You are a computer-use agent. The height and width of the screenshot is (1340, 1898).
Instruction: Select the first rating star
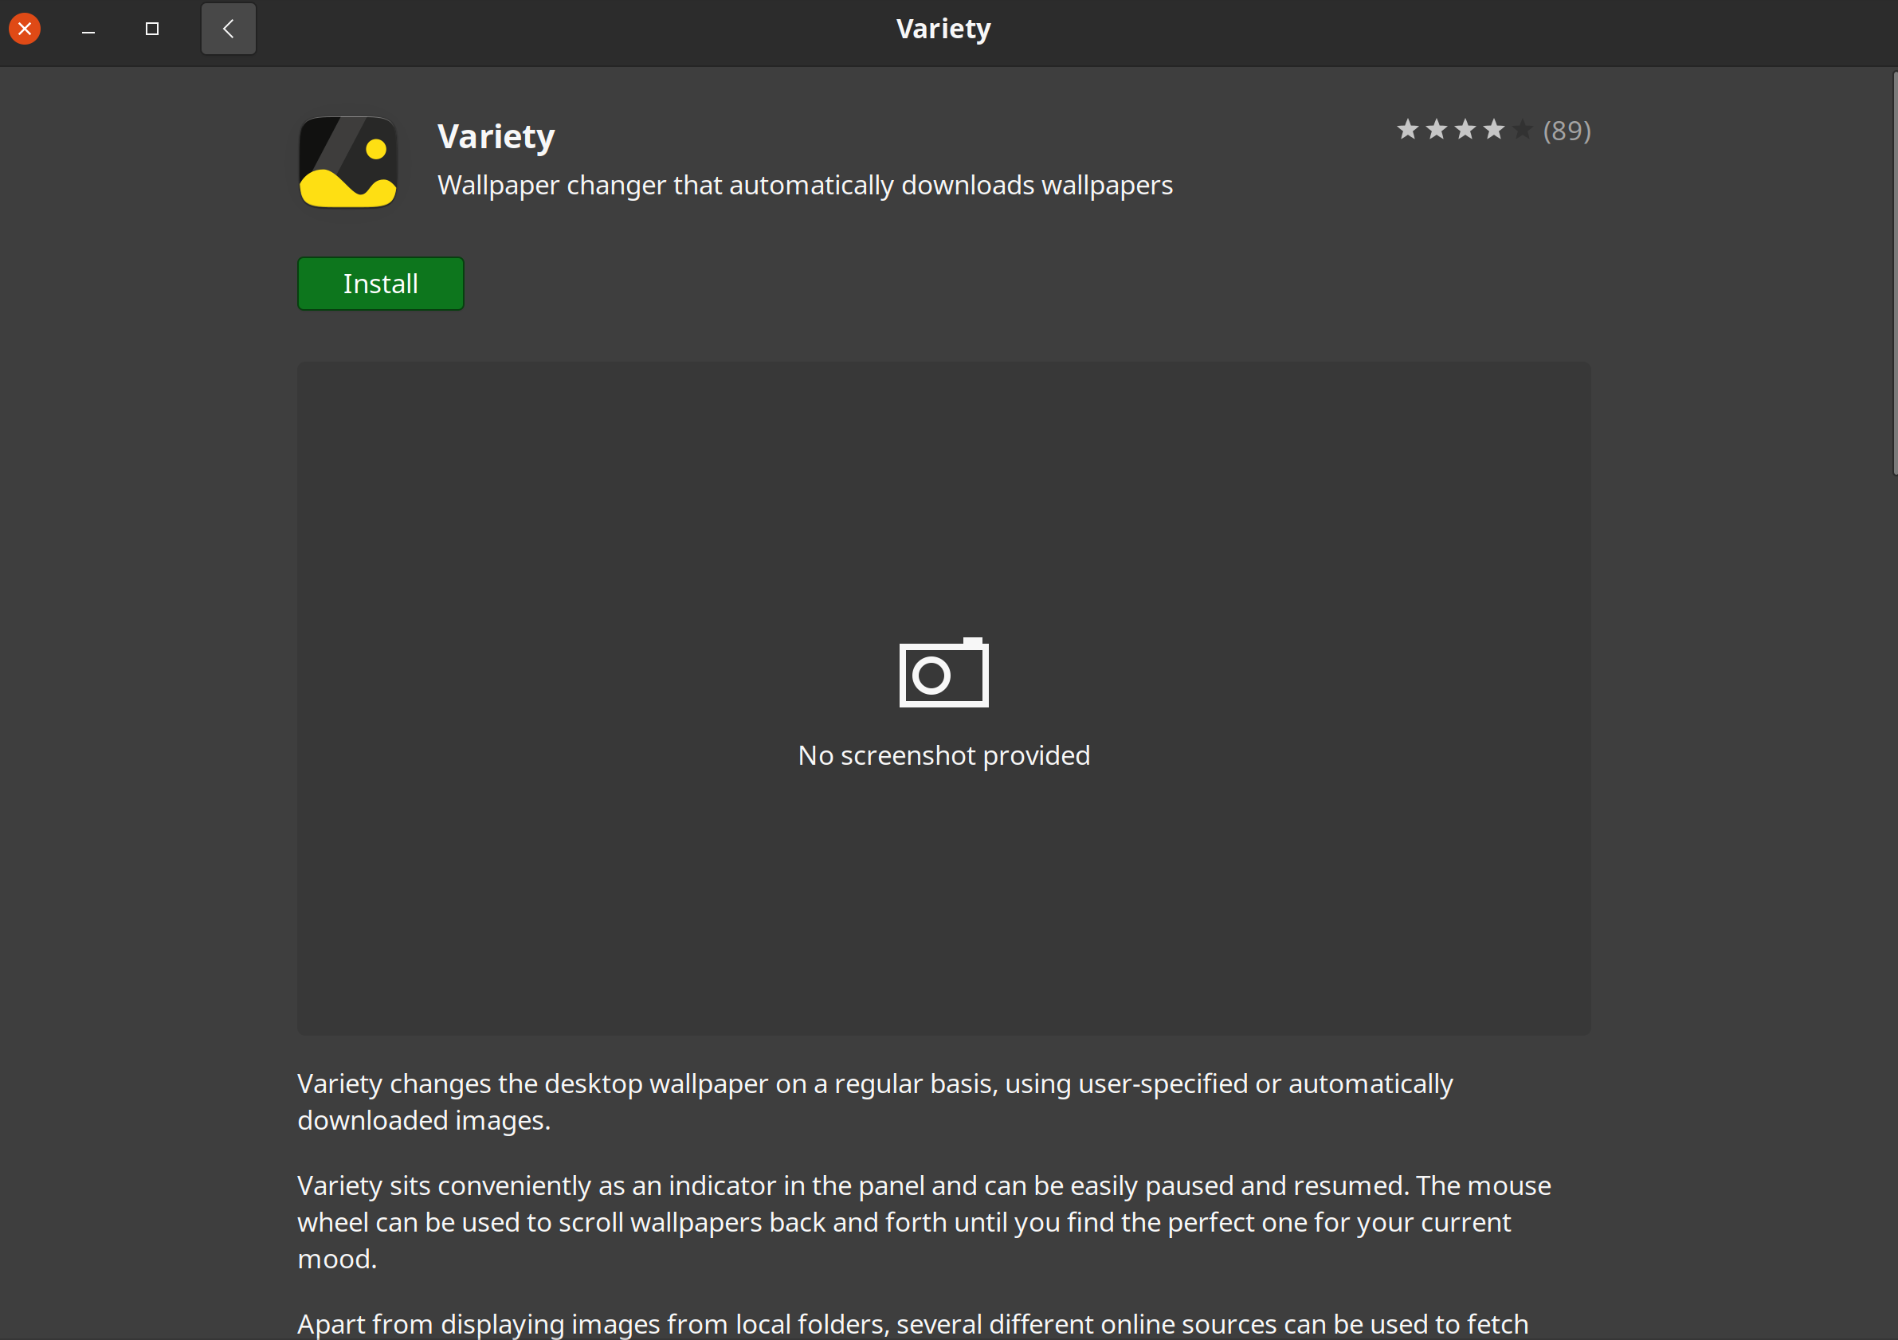click(x=1408, y=130)
